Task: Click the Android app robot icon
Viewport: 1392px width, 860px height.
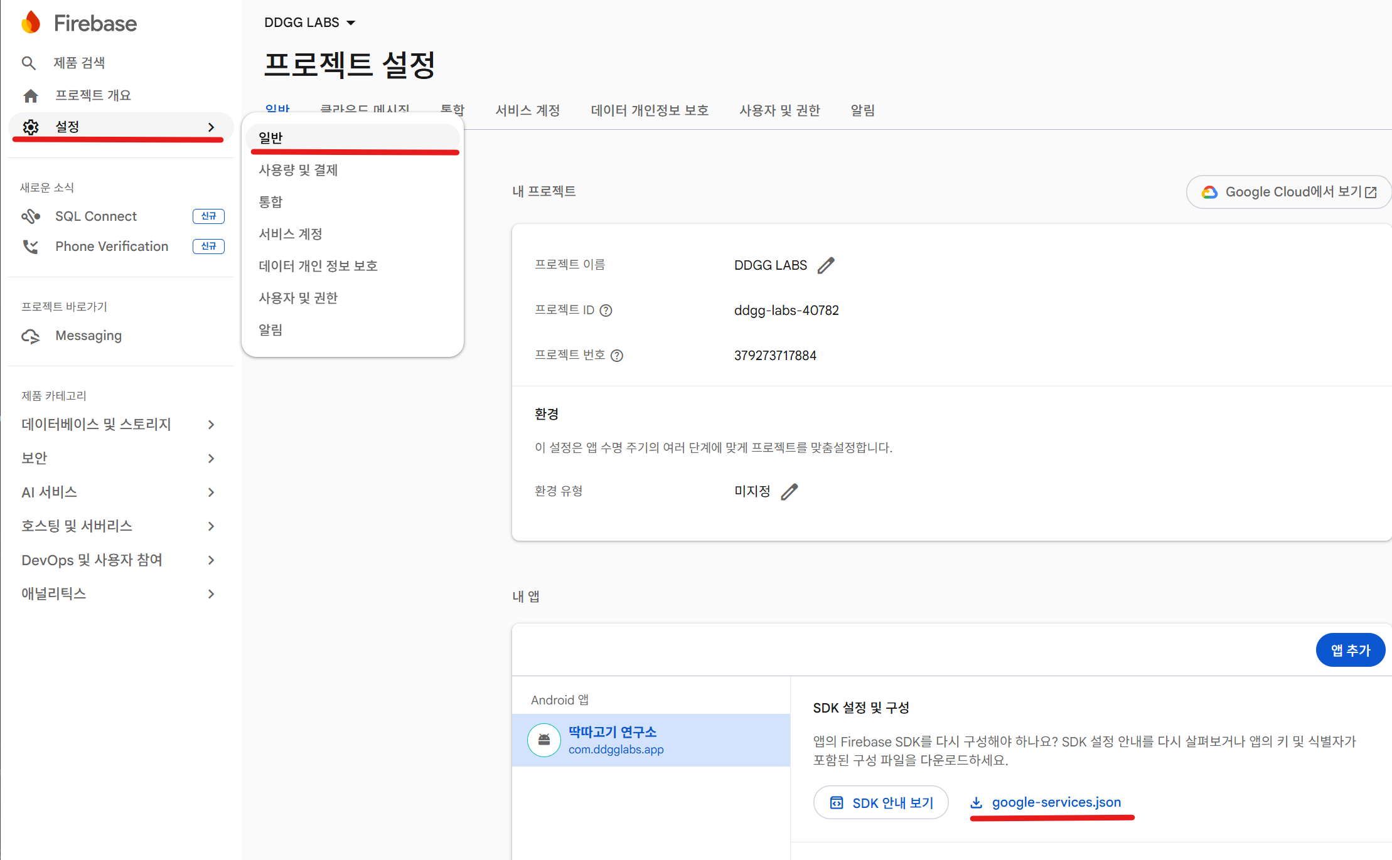Action: (x=544, y=740)
